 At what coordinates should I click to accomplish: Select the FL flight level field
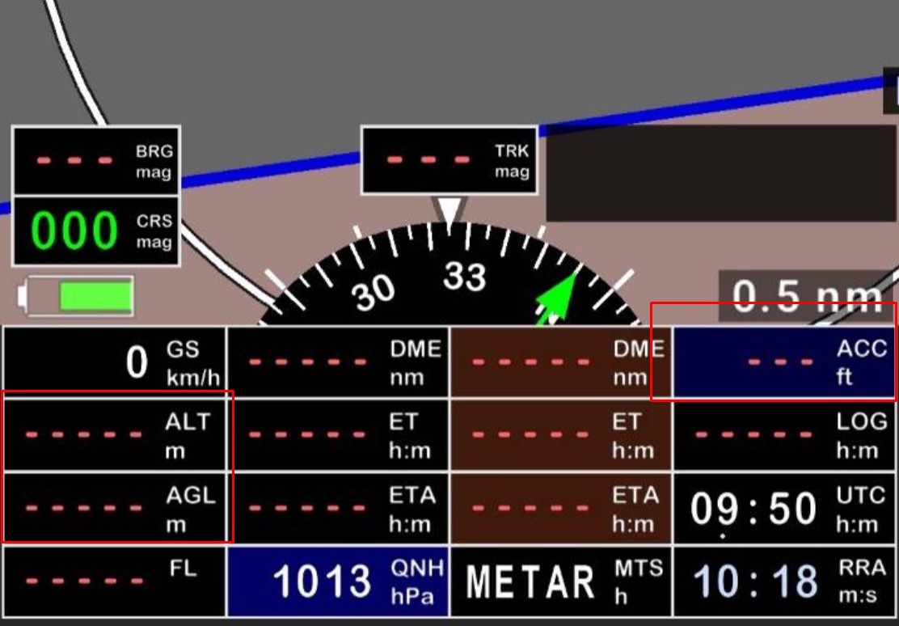115,581
